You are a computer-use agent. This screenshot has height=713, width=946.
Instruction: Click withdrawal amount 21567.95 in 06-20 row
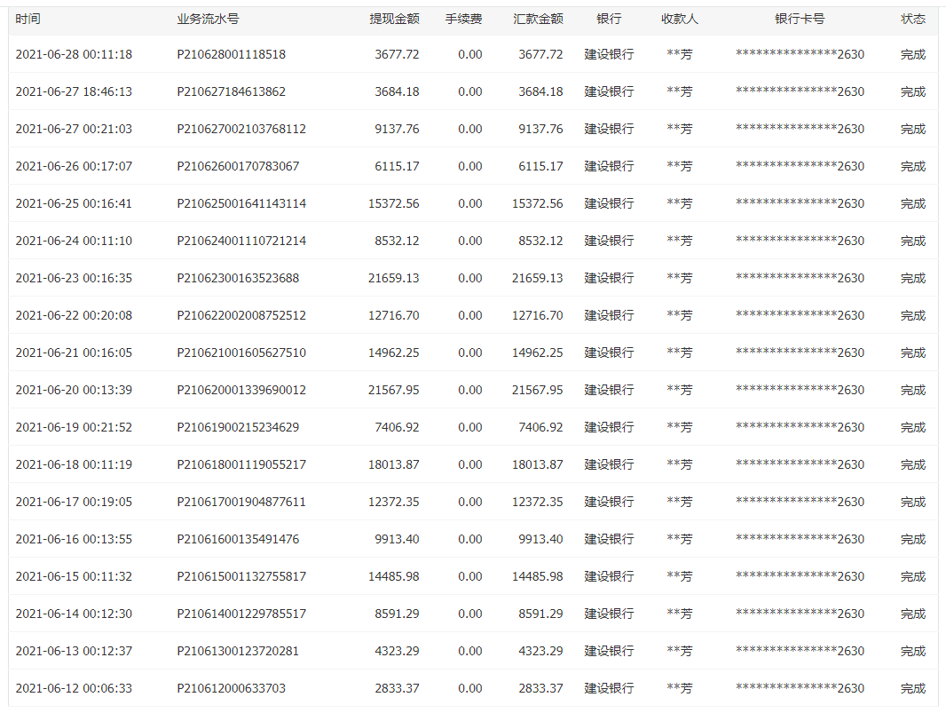click(393, 390)
